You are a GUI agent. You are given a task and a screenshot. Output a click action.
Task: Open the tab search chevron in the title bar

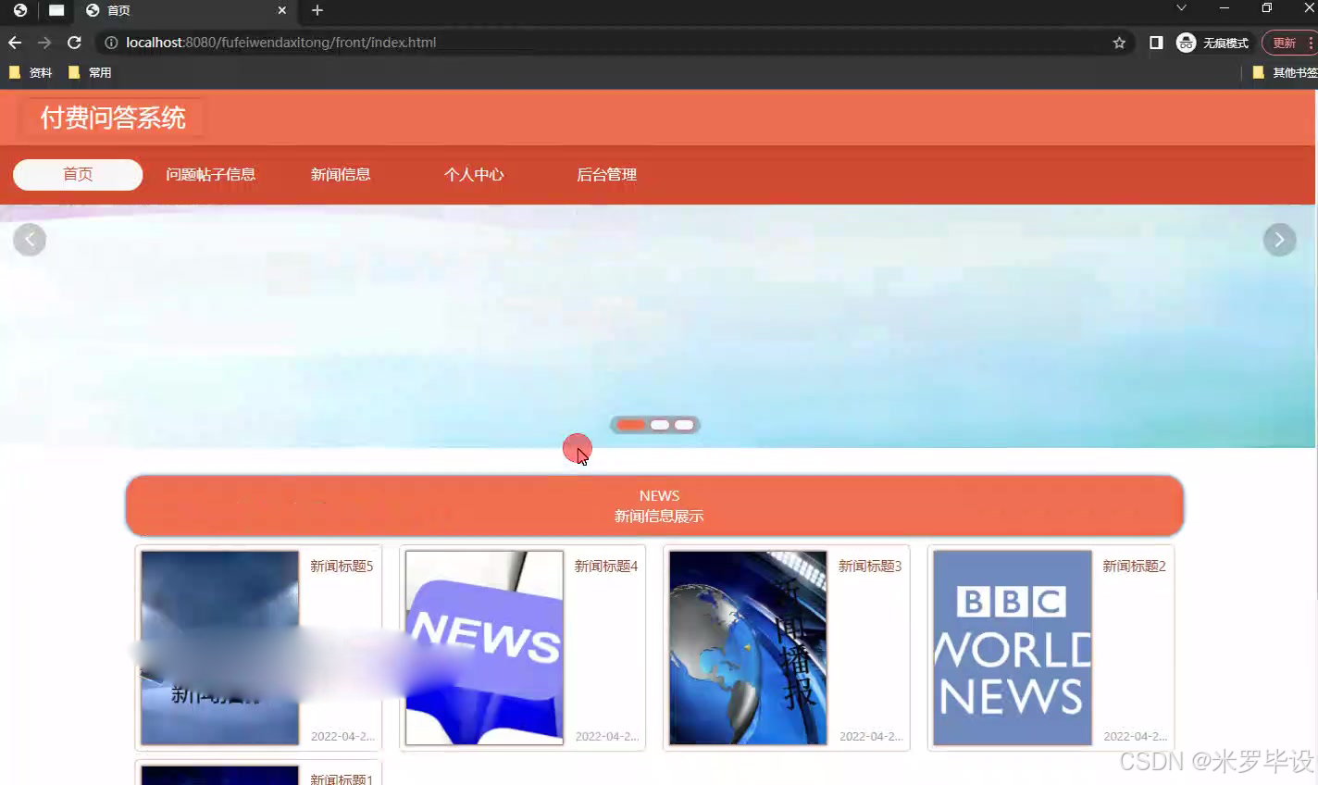click(1181, 8)
